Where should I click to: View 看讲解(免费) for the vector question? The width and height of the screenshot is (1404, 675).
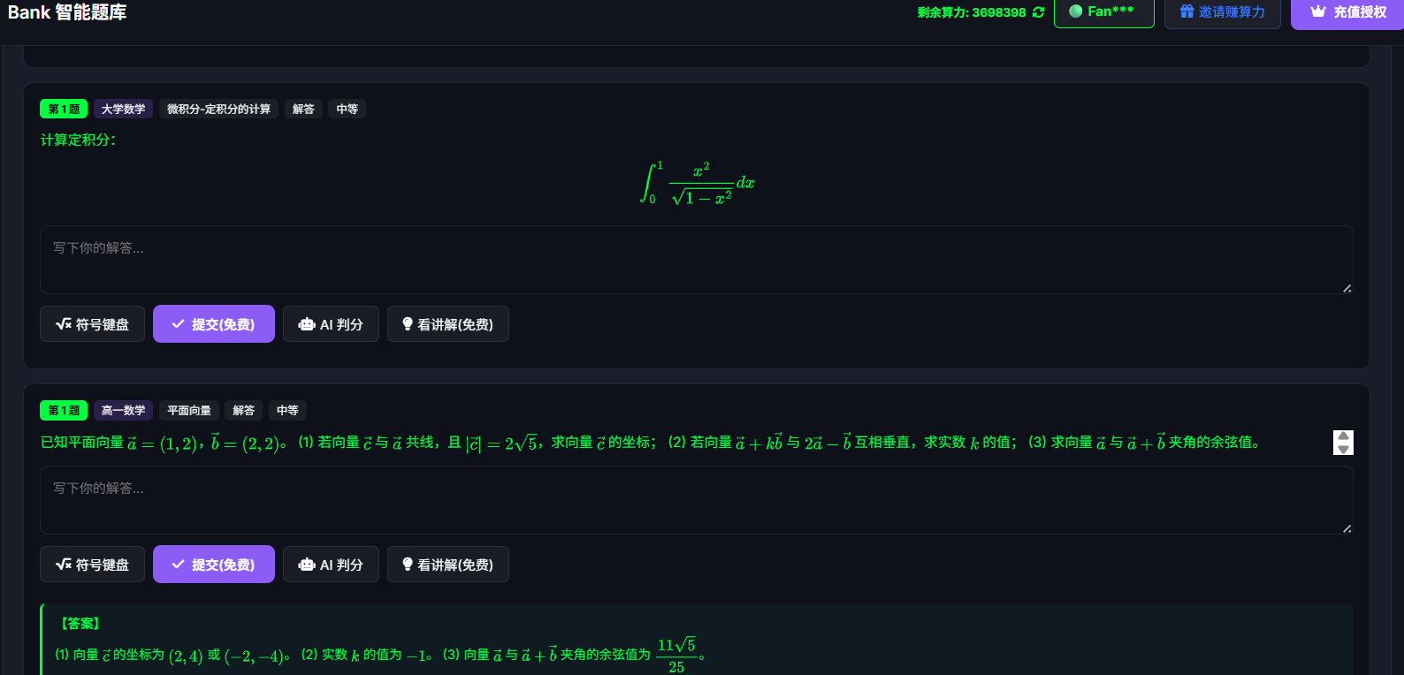click(448, 565)
